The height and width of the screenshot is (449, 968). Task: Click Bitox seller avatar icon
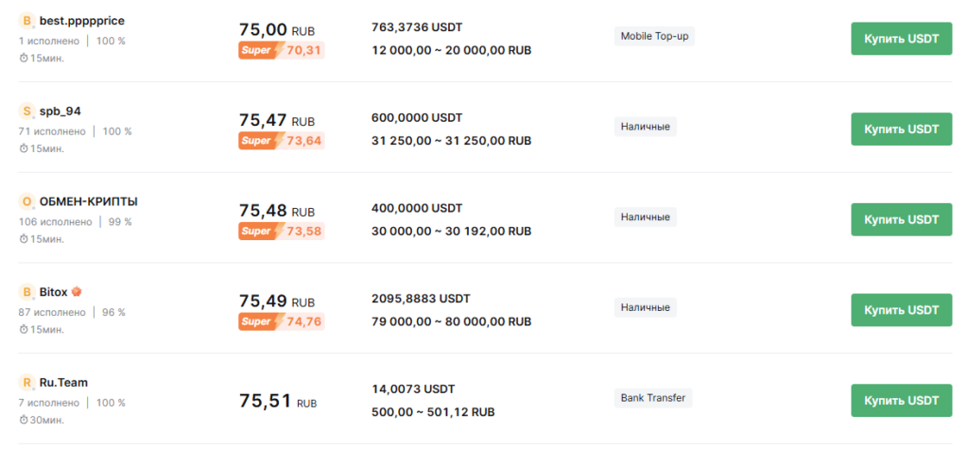27,292
